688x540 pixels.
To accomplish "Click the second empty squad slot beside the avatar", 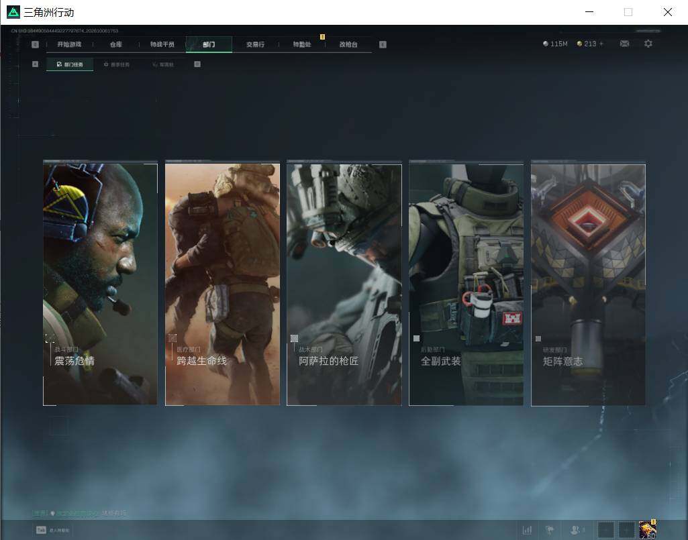I will point(626,530).
